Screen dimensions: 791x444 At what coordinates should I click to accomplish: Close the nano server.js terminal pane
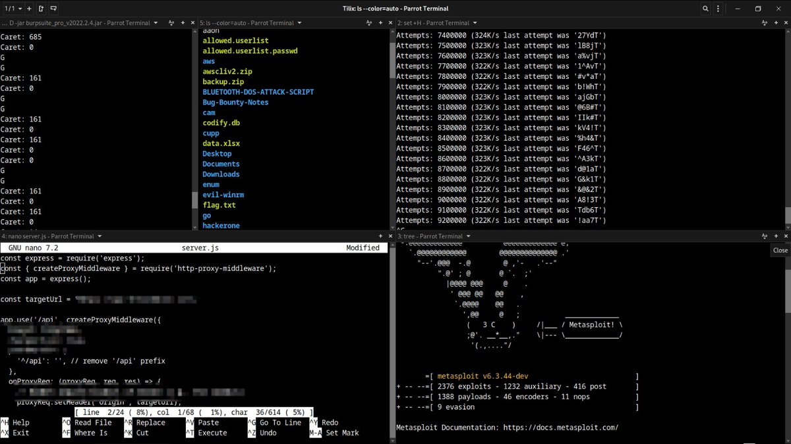[x=390, y=237]
